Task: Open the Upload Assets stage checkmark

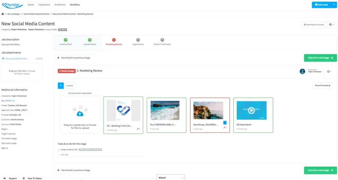Action: tap(90, 40)
